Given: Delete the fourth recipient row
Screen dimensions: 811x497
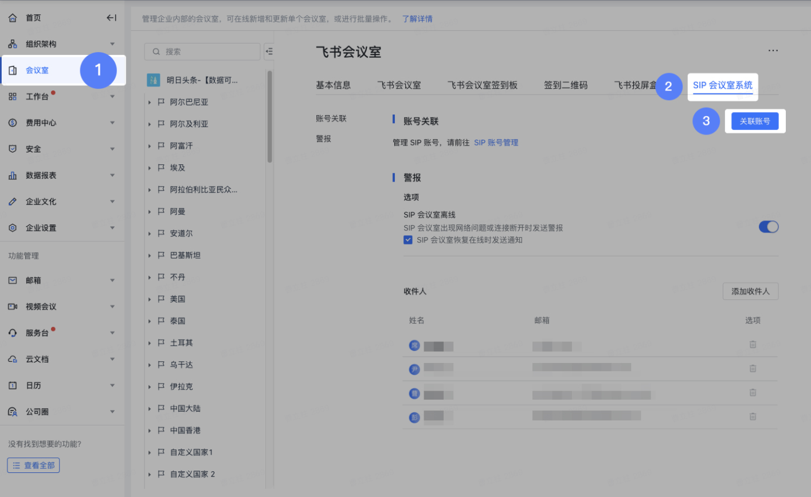Looking at the screenshot, I should coord(753,417).
